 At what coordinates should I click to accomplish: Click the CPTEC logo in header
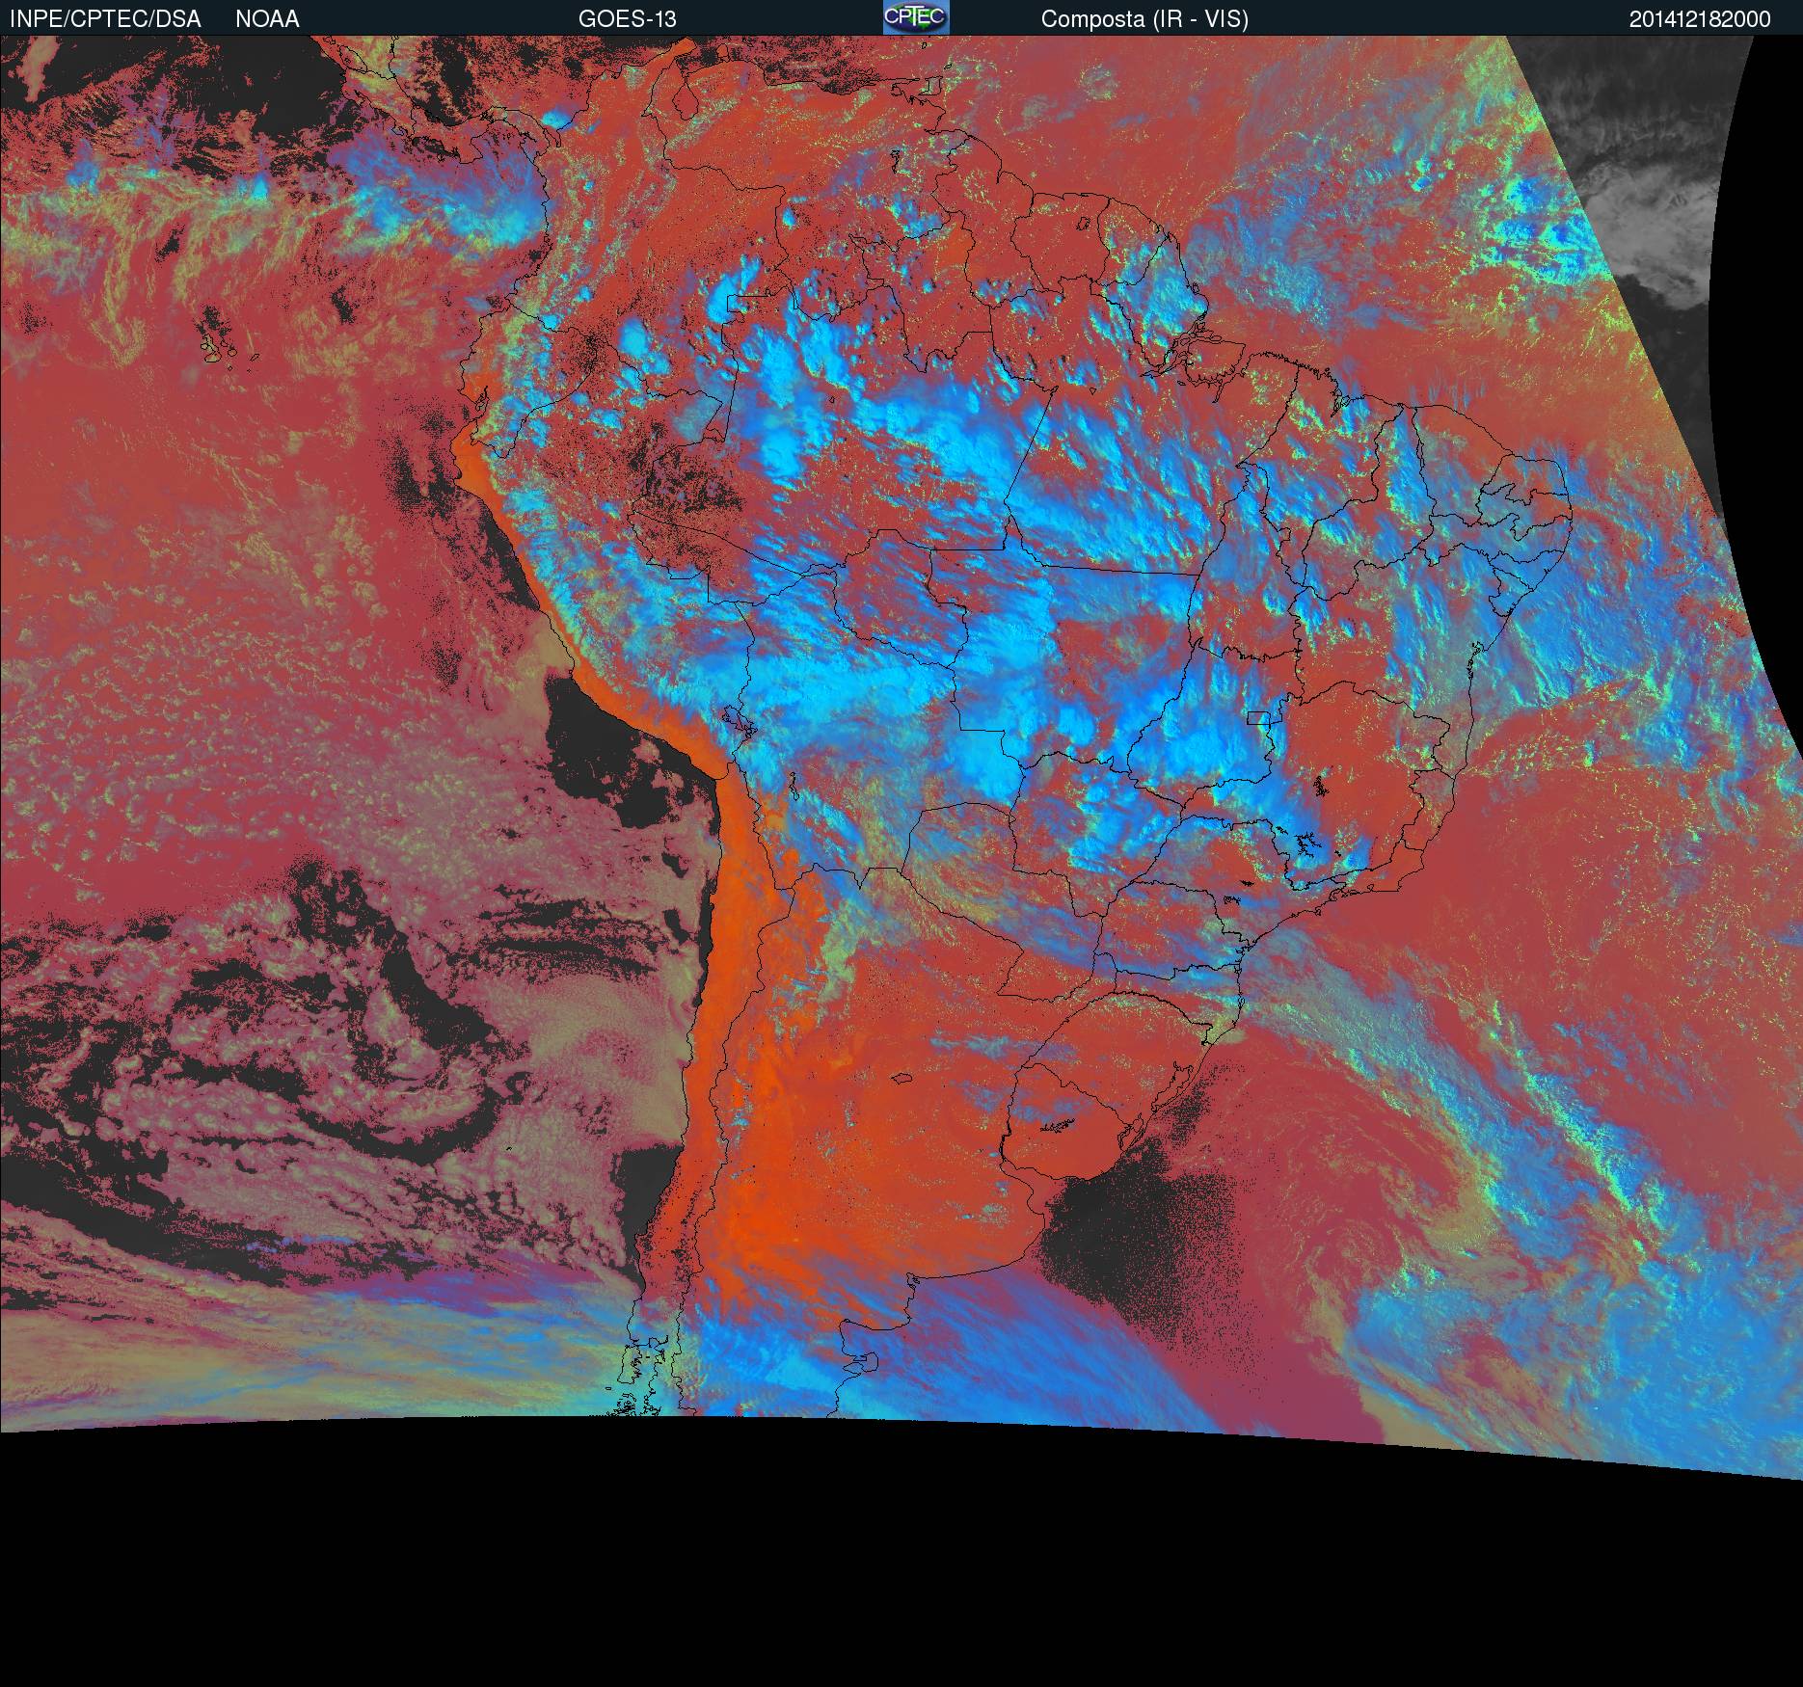click(x=916, y=17)
